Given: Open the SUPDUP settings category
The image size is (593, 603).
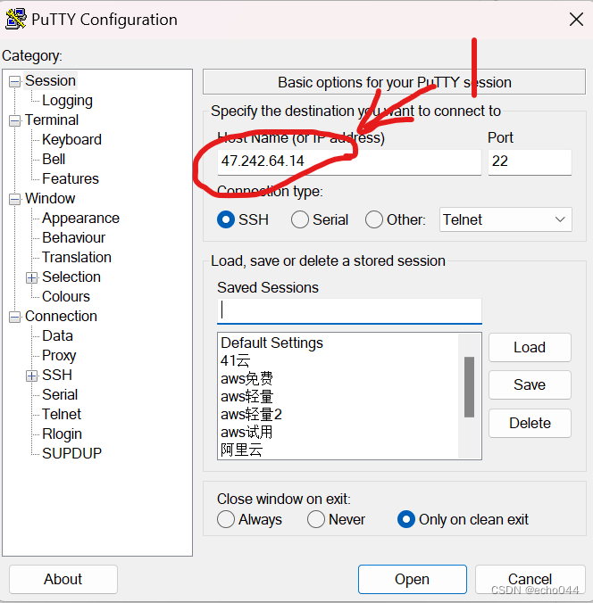Looking at the screenshot, I should point(71,453).
